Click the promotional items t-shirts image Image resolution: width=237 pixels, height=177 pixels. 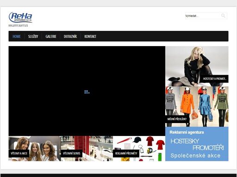click(139, 148)
